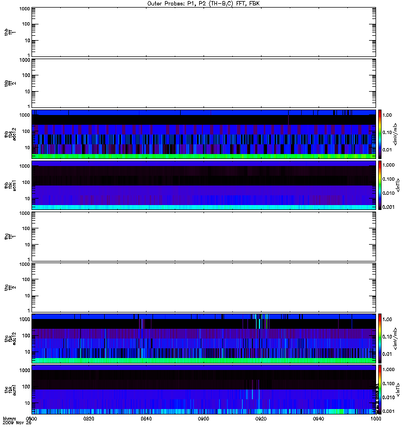Click the 0840 time axis label
Viewport: 407px width, 434px height.
click(146, 419)
